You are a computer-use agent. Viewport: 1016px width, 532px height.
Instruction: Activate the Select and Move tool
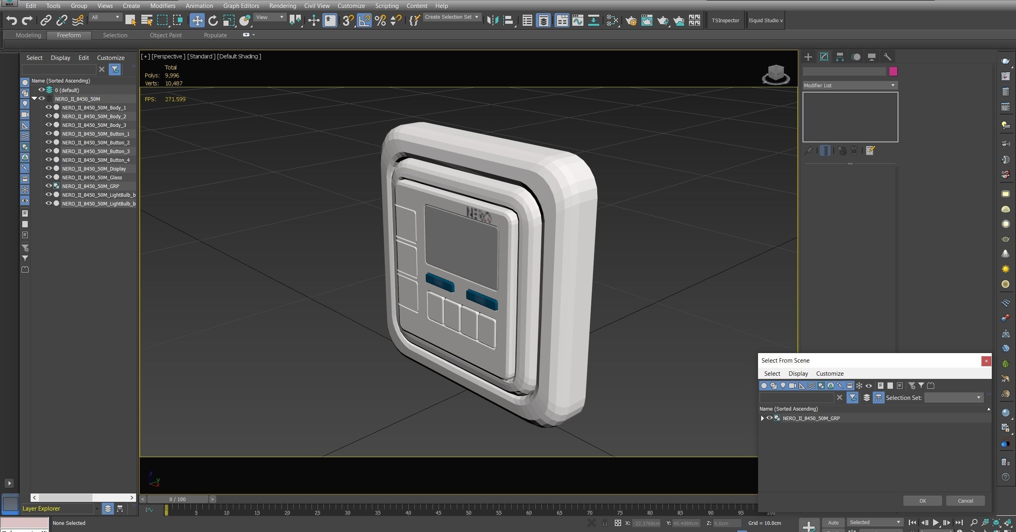coord(197,20)
